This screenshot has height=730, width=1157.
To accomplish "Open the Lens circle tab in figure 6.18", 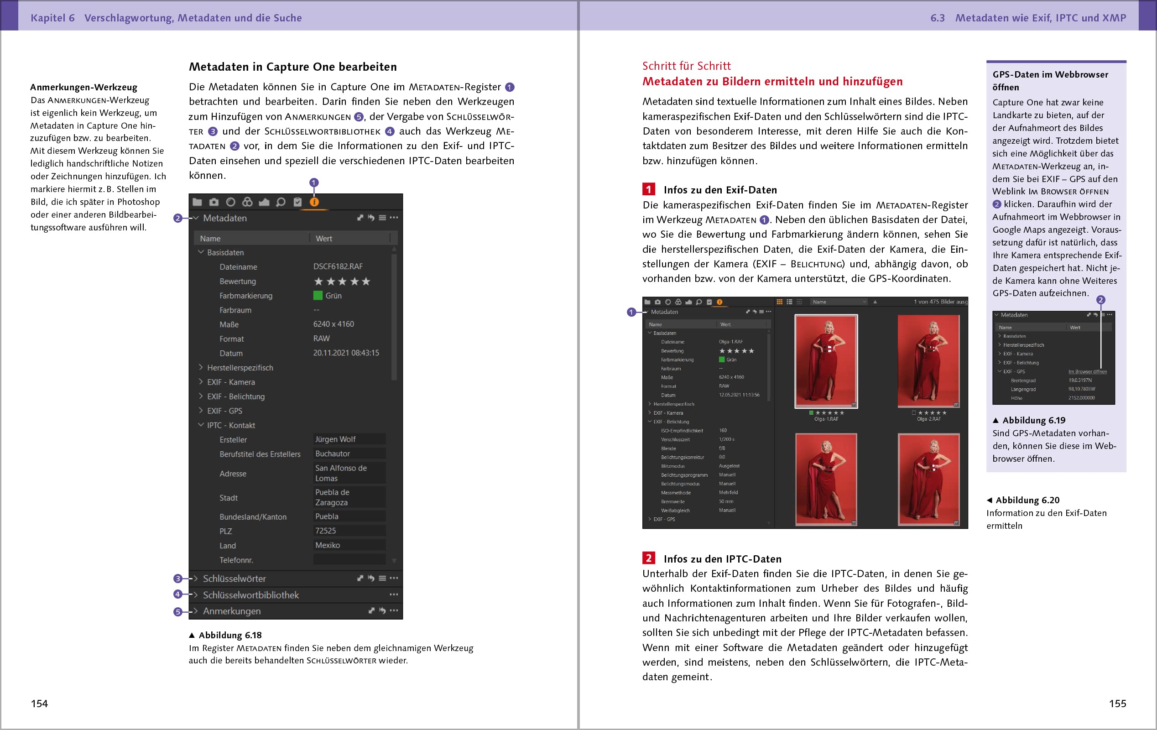I will point(231,202).
